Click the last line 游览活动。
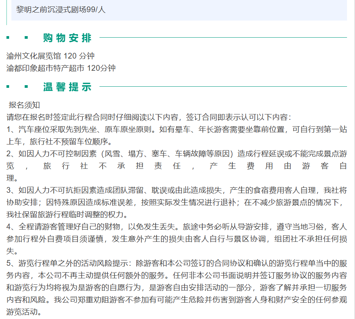This screenshot has width=355, height=319. [24, 312]
